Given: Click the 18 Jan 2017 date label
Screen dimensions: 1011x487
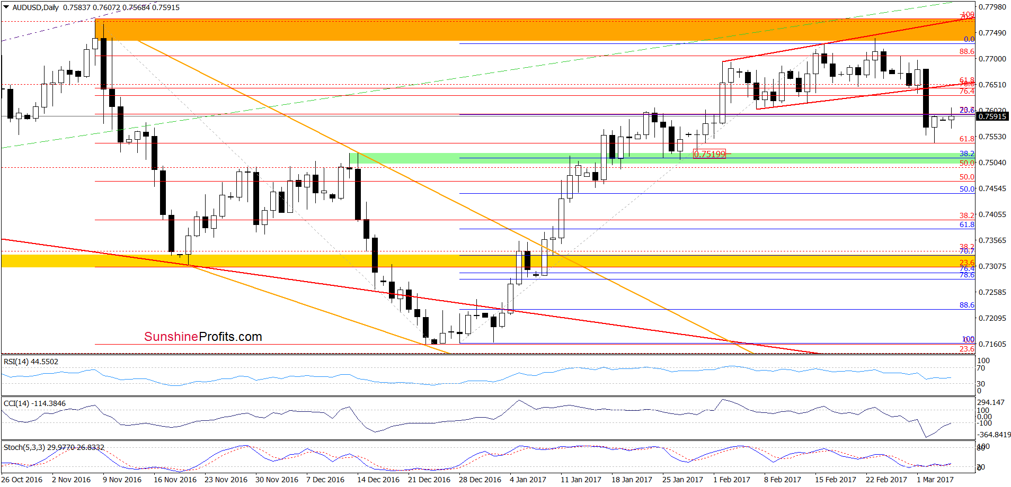Looking at the screenshot, I should coord(632,480).
